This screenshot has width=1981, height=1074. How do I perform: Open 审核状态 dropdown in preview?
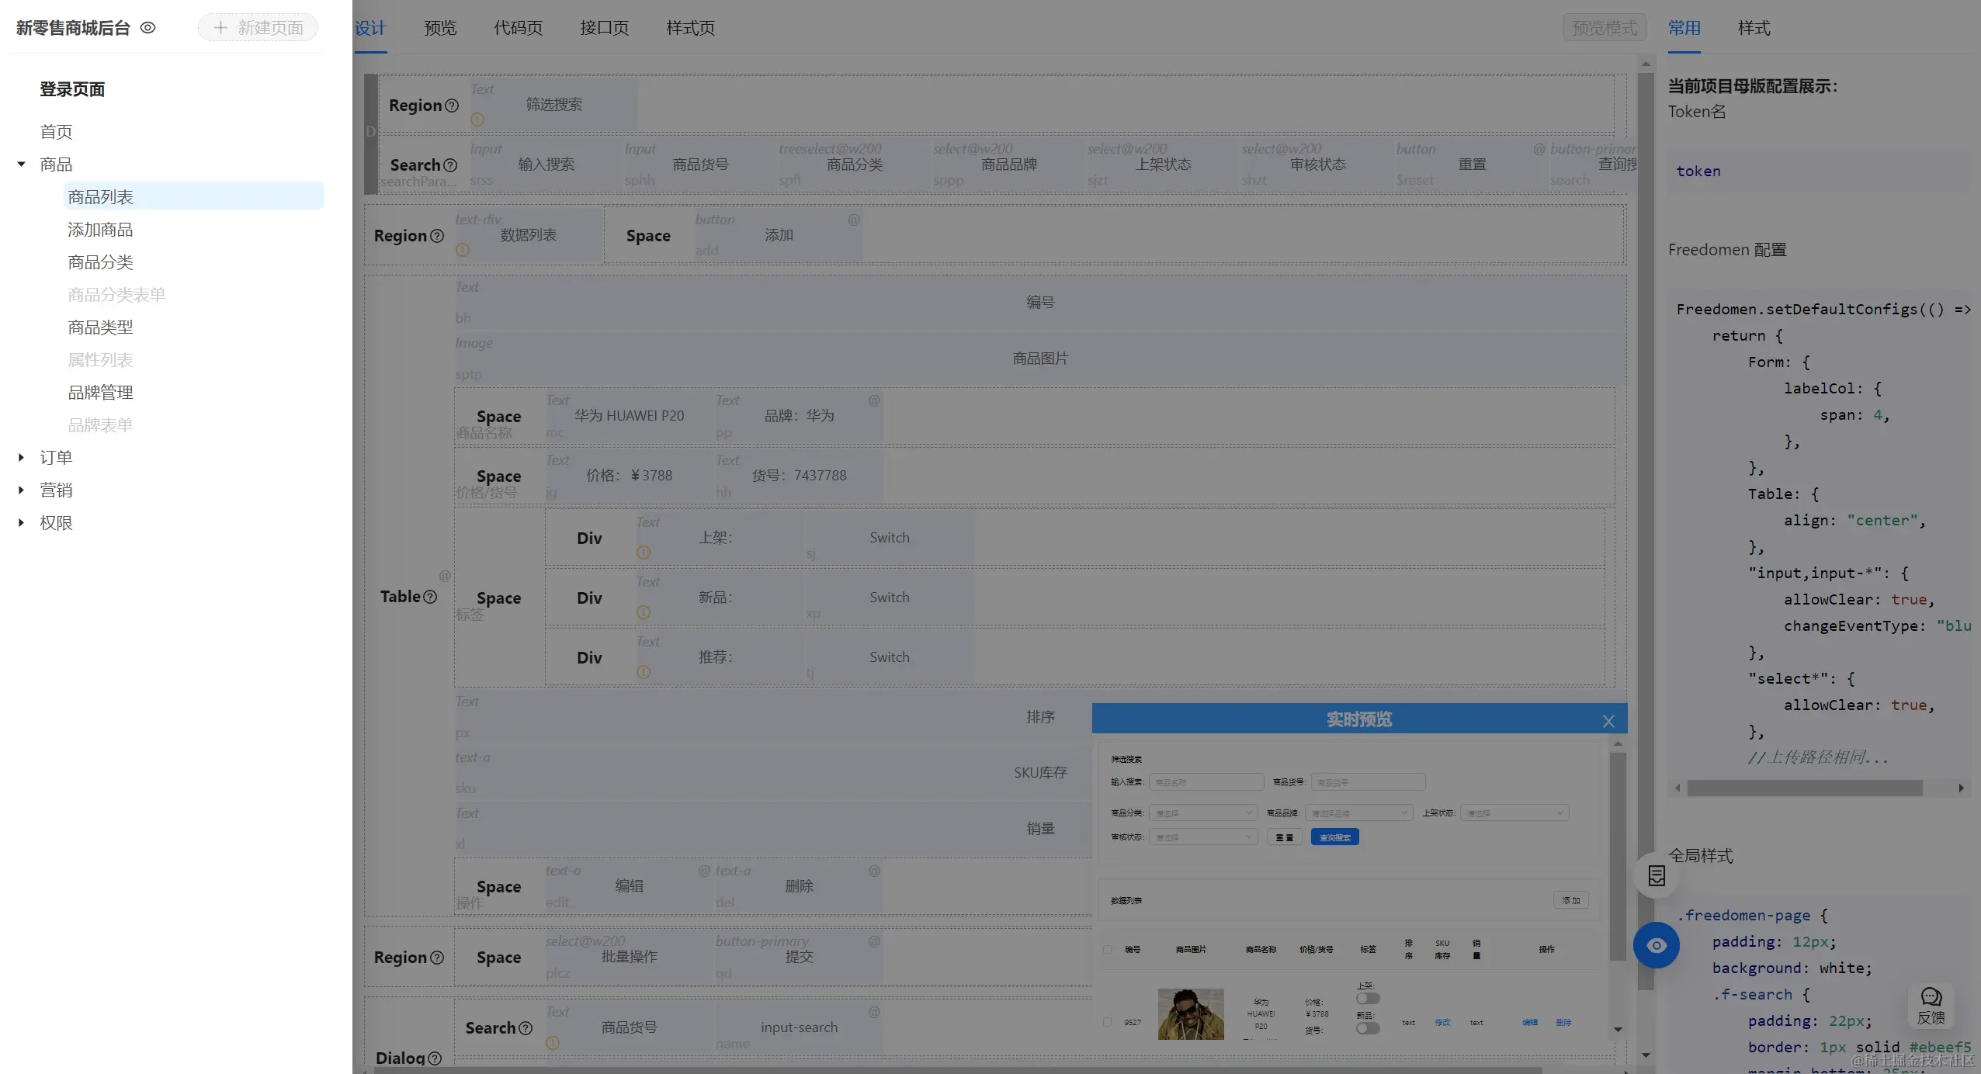pyautogui.click(x=1202, y=837)
